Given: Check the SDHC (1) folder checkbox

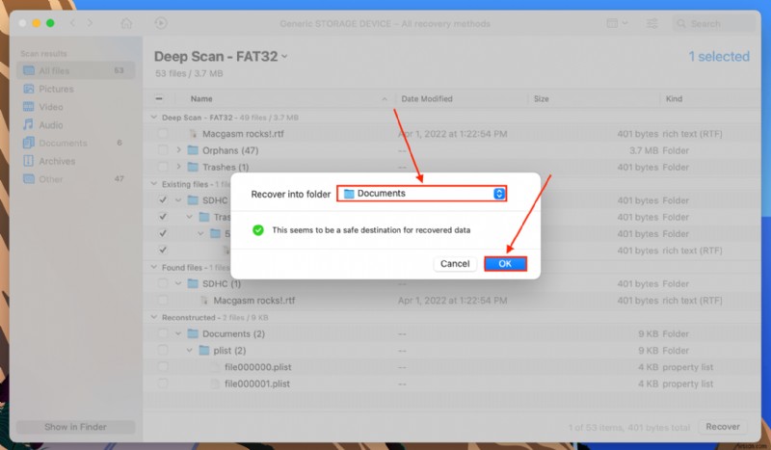Looking at the screenshot, I should tap(163, 283).
